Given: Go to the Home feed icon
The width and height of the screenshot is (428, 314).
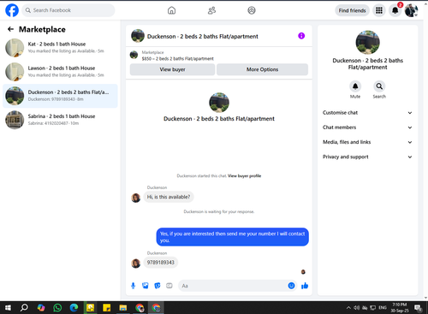Looking at the screenshot, I should (x=171, y=10).
